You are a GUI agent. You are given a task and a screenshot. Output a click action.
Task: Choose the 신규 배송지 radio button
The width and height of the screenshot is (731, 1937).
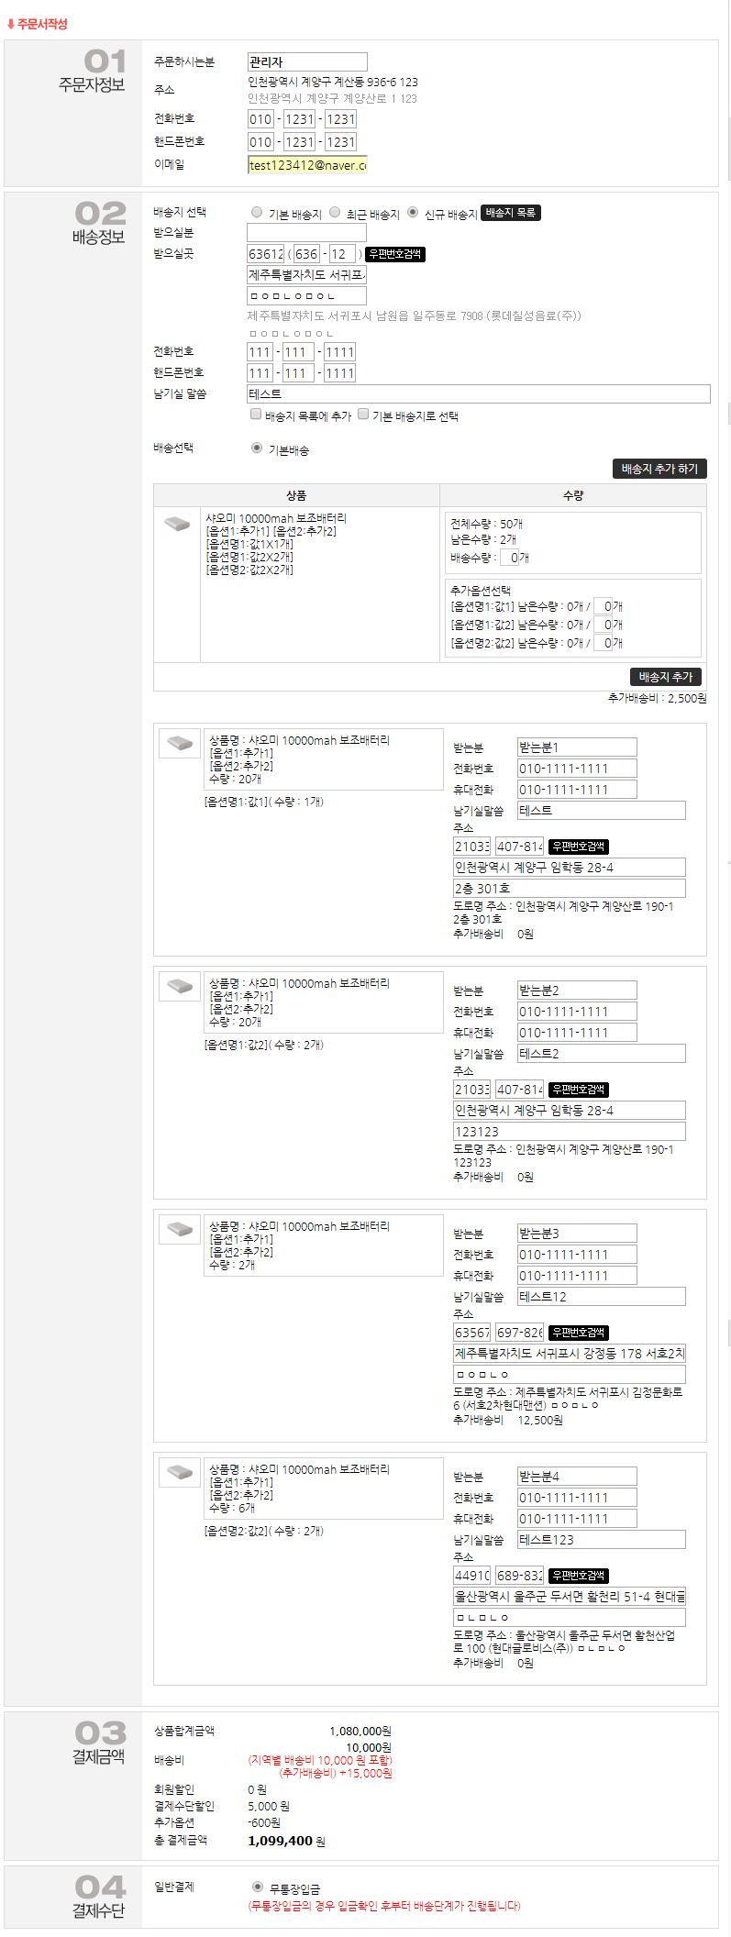[x=413, y=213]
